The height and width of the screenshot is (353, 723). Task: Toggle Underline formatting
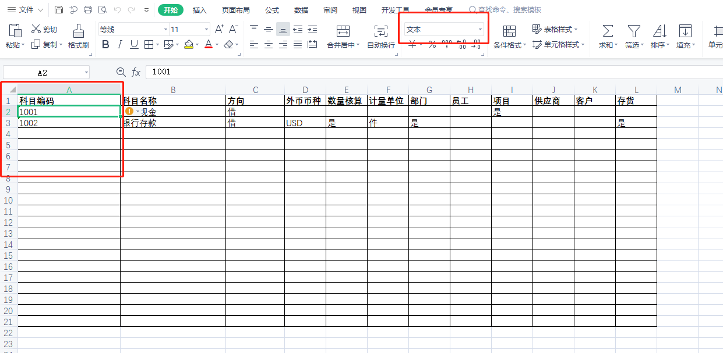[134, 44]
